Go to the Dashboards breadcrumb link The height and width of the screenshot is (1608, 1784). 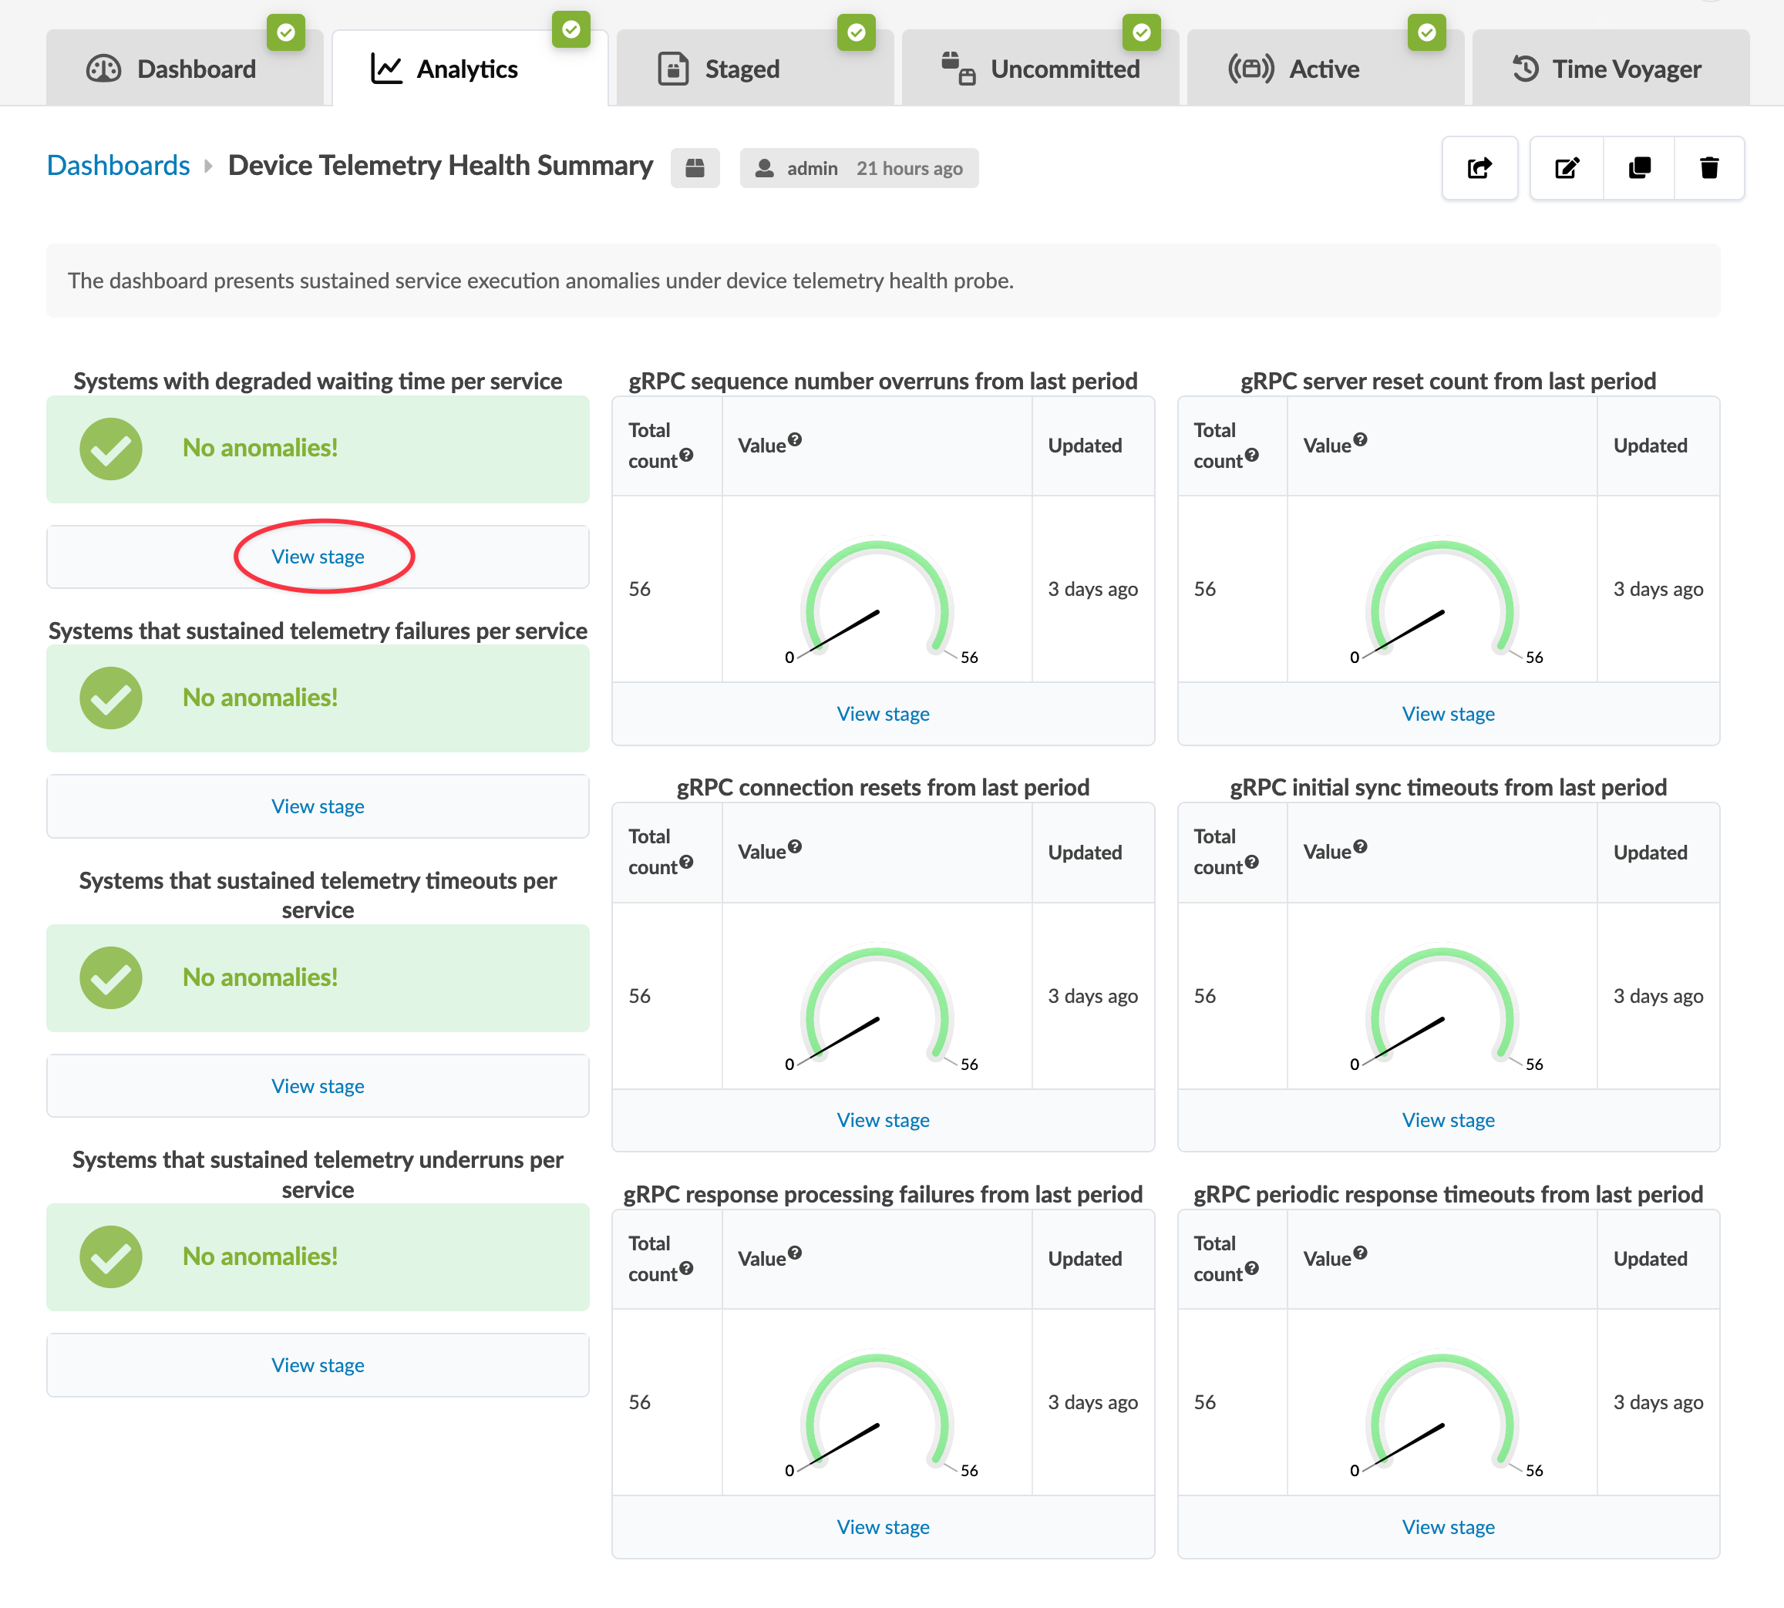(119, 165)
